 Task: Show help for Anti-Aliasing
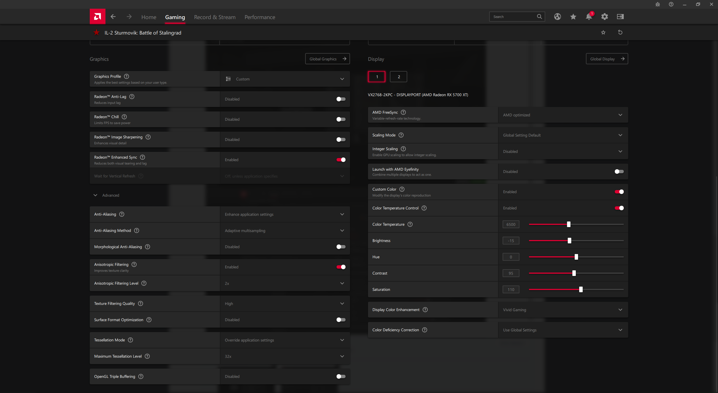[x=122, y=214]
